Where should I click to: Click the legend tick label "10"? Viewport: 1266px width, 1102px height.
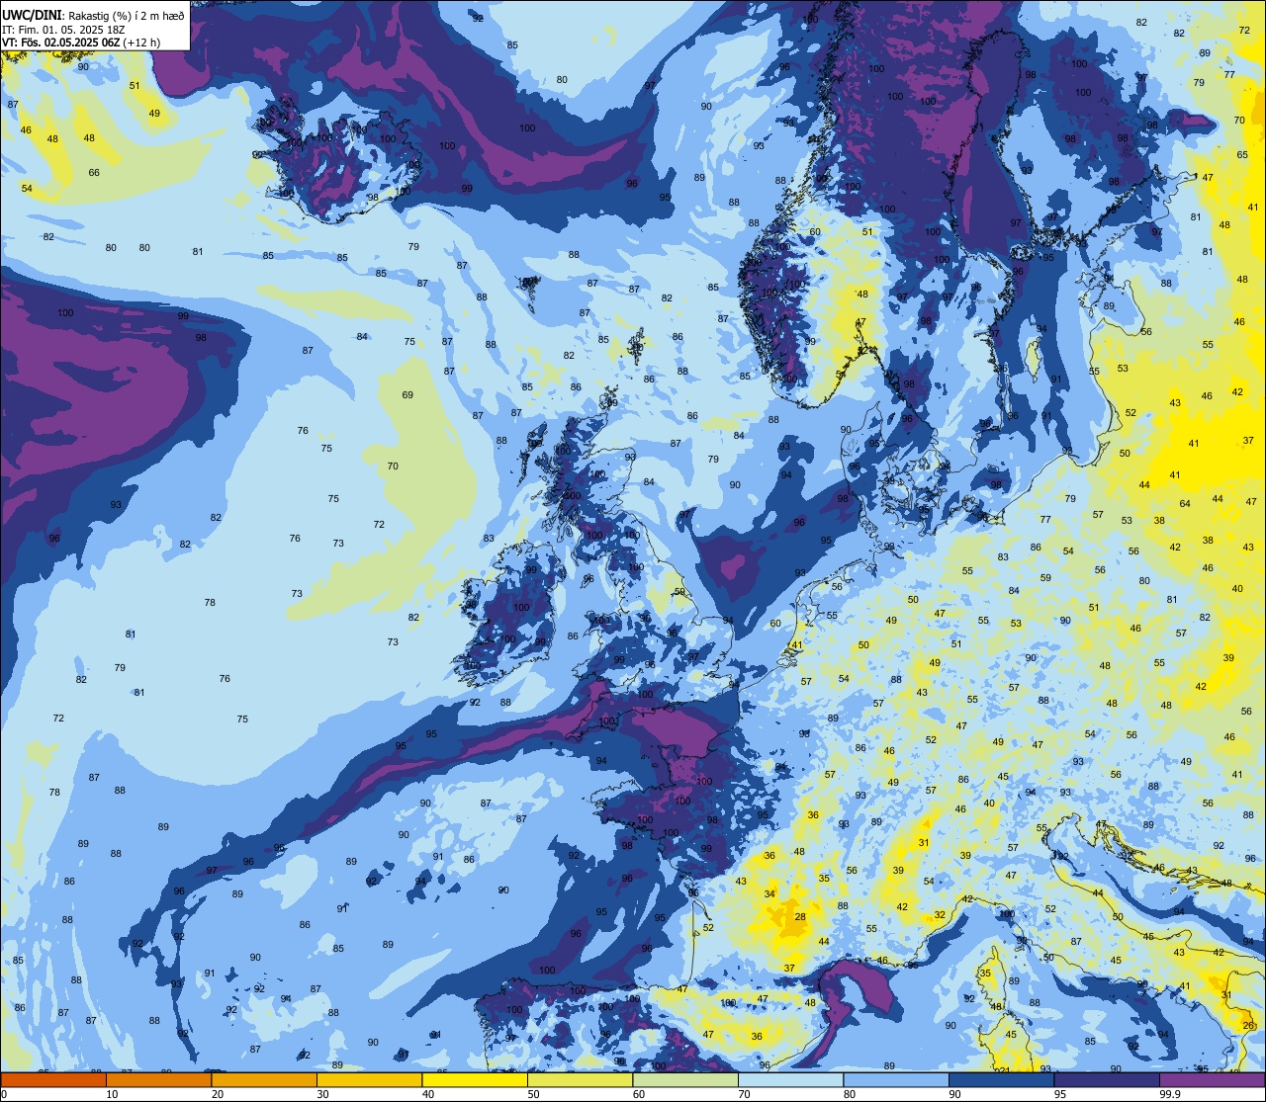[x=112, y=1094]
